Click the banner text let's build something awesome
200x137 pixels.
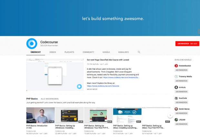(113, 19)
